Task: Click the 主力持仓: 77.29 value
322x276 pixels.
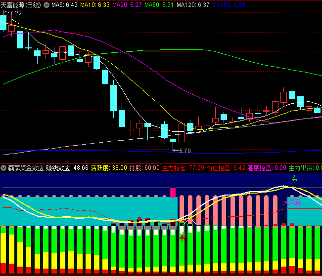Action: click(183, 168)
